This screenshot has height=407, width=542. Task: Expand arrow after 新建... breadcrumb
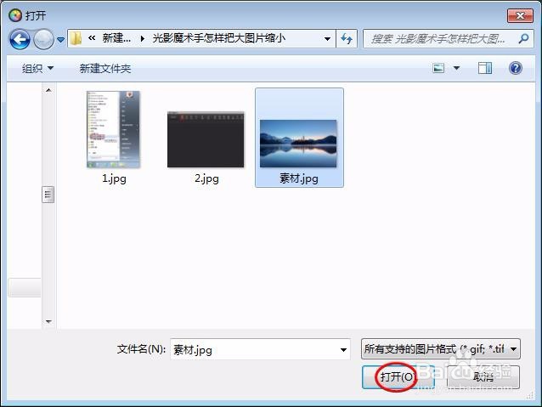point(142,38)
